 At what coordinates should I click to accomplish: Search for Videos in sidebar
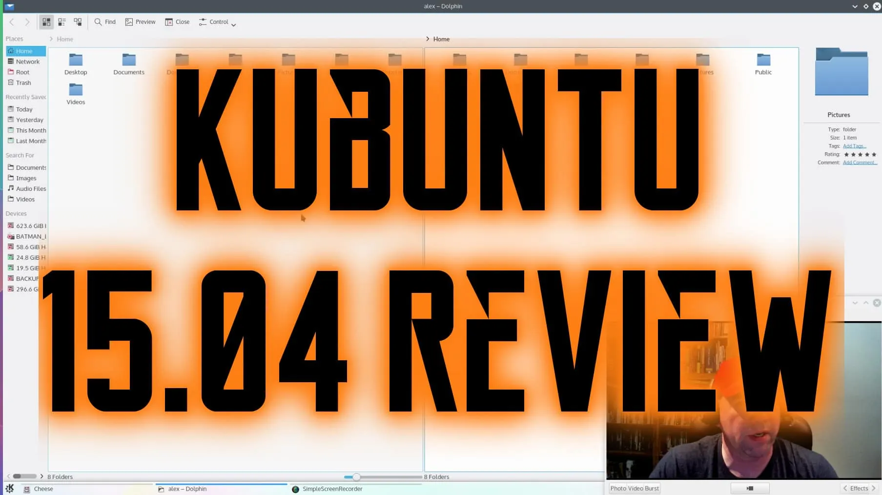coord(26,200)
